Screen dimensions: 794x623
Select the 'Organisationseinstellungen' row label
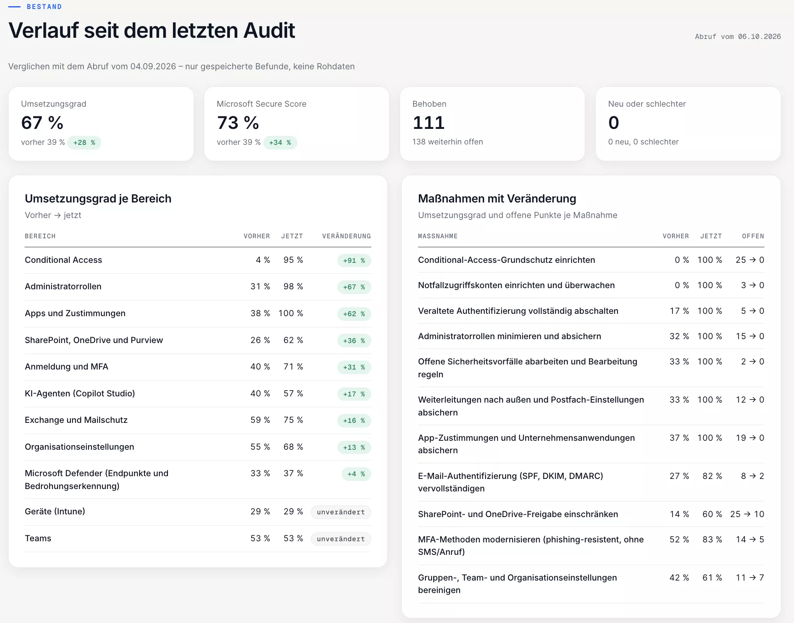pos(79,447)
